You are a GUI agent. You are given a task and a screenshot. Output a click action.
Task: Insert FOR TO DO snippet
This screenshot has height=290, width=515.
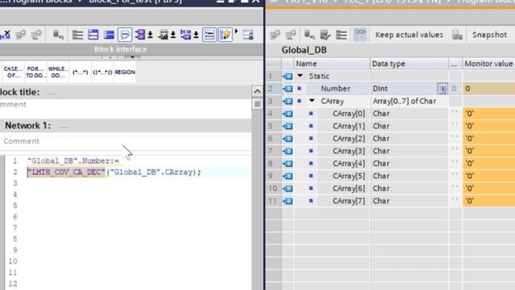click(x=35, y=72)
